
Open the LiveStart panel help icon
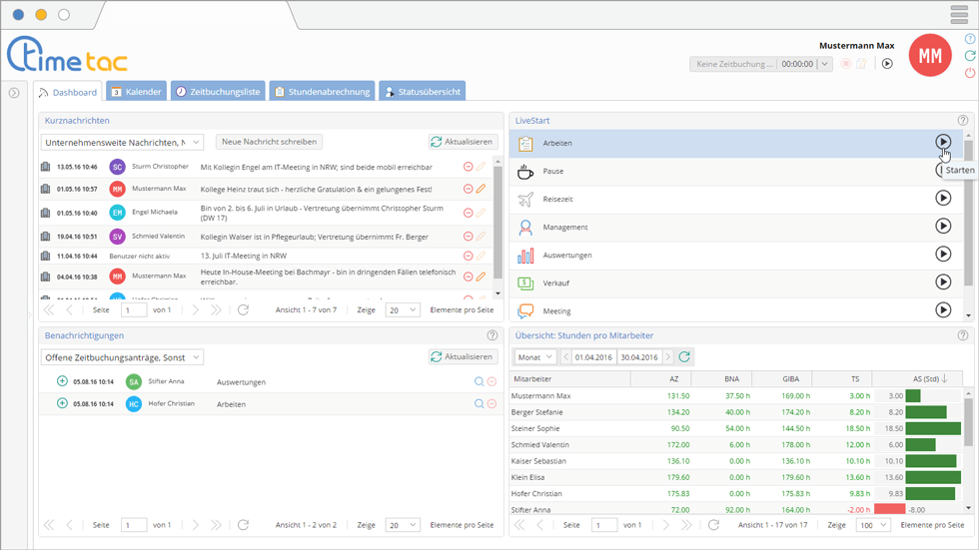pyautogui.click(x=962, y=120)
